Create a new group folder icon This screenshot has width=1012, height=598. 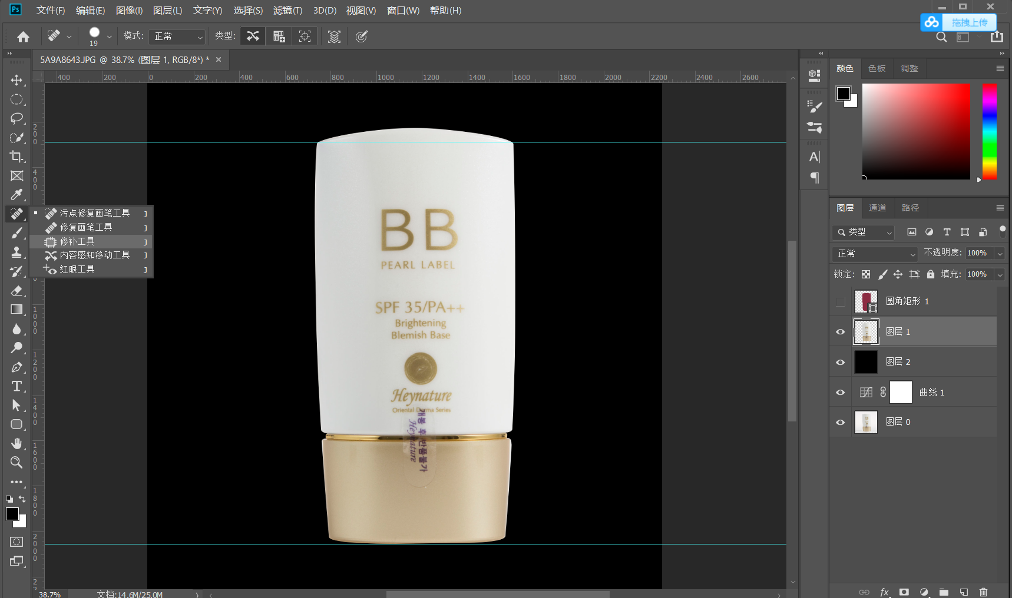(944, 592)
